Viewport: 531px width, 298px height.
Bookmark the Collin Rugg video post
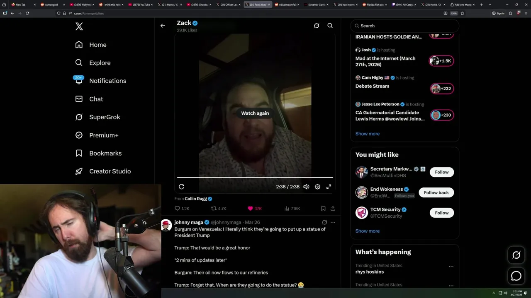[323, 209]
